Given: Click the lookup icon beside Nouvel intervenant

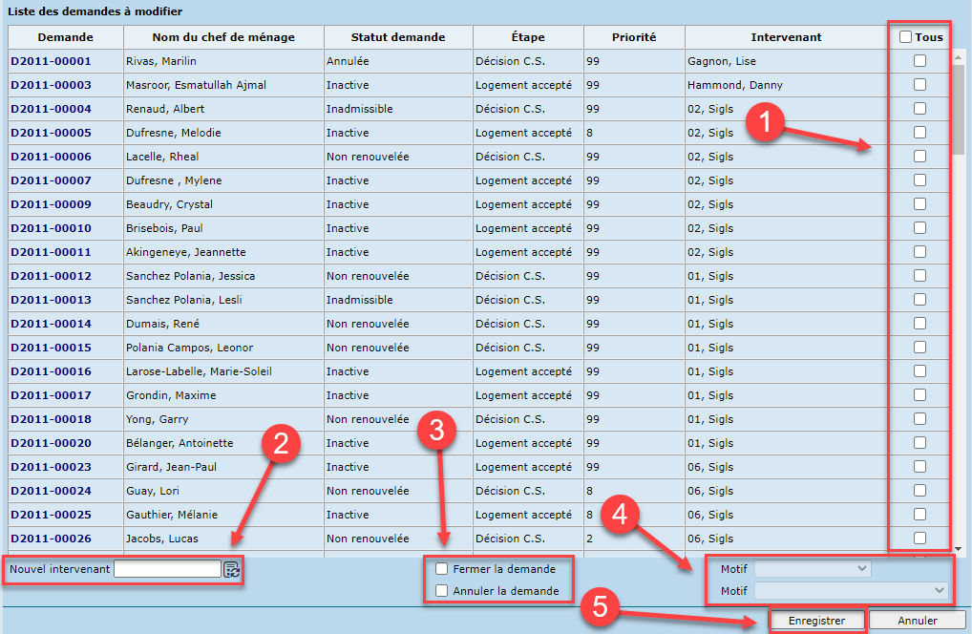Looking at the screenshot, I should [x=231, y=569].
